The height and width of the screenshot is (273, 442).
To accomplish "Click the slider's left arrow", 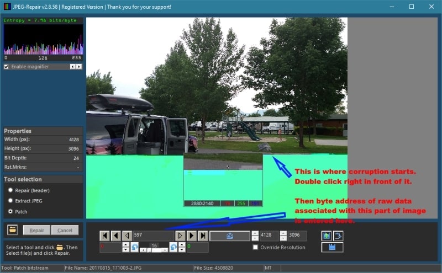I will 143,250.
